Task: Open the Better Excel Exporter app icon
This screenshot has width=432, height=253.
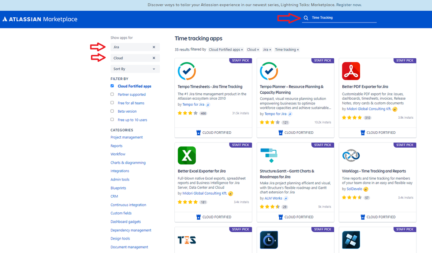Action: pyautogui.click(x=187, y=155)
